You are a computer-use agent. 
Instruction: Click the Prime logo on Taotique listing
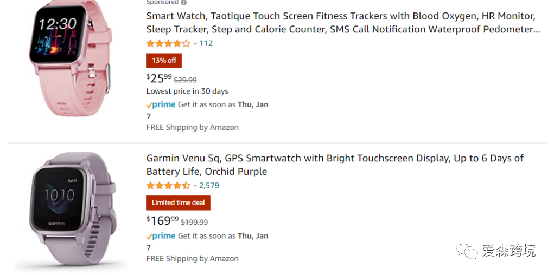161,104
